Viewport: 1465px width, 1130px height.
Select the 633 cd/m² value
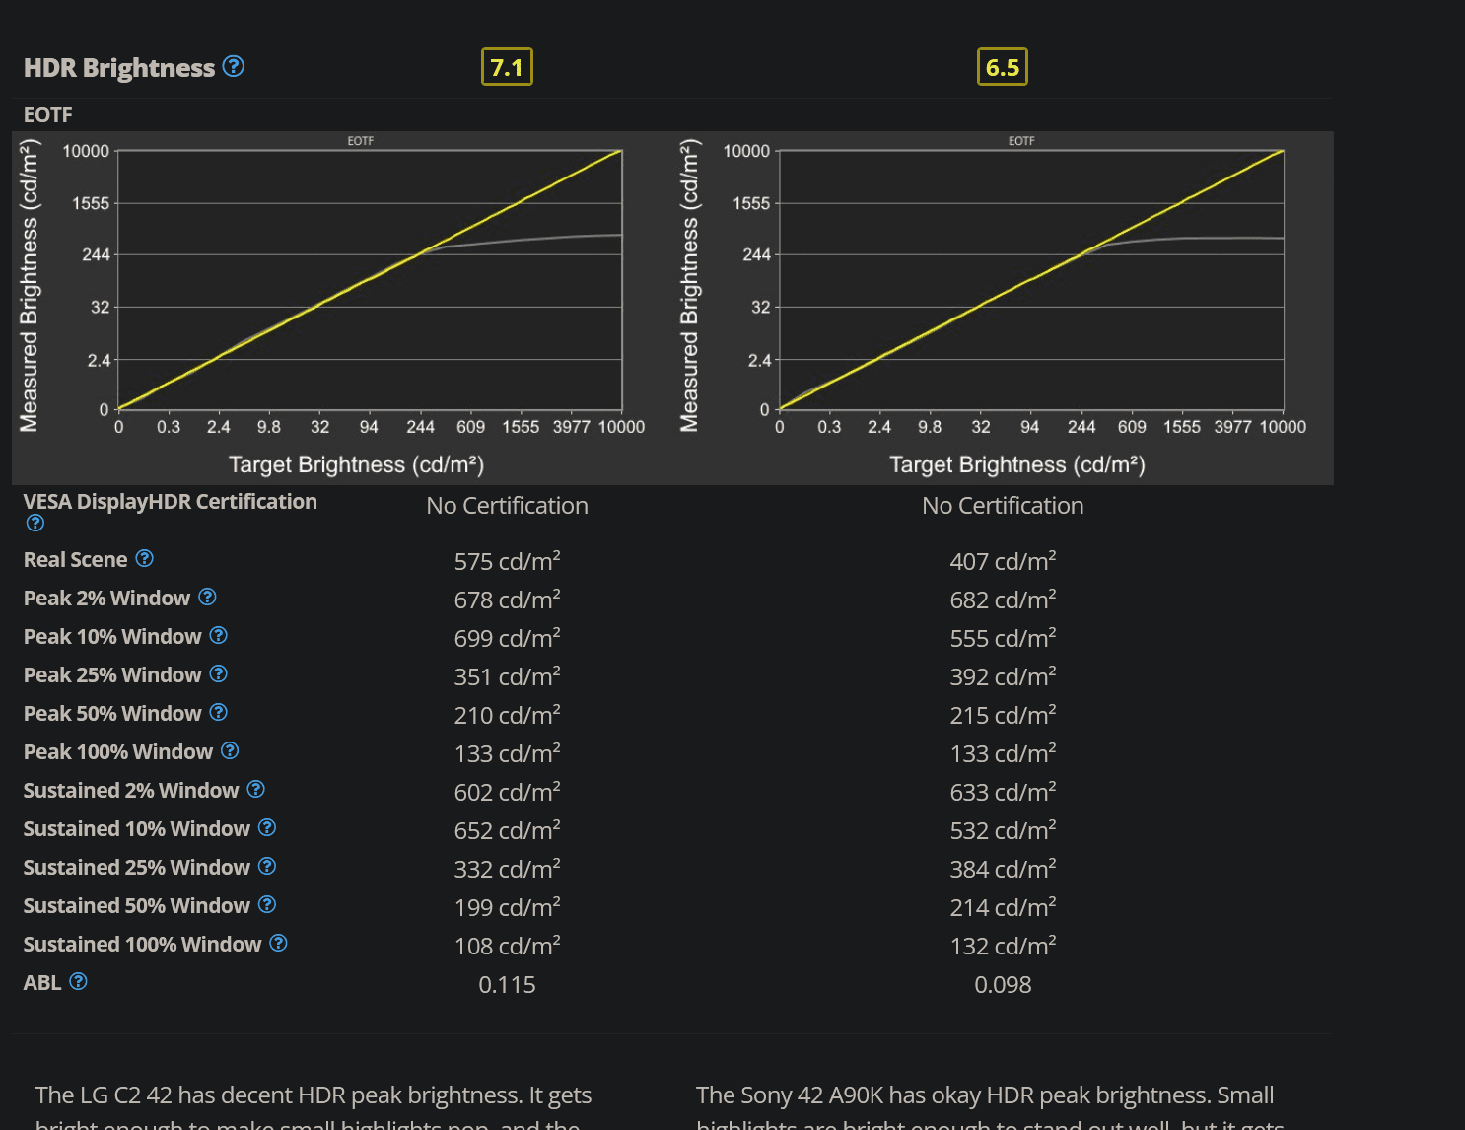tap(1003, 792)
